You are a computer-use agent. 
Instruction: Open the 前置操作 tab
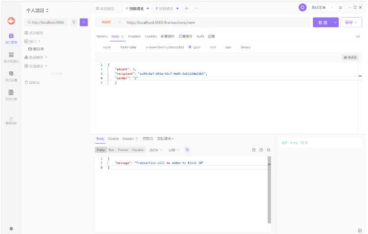pos(168,36)
